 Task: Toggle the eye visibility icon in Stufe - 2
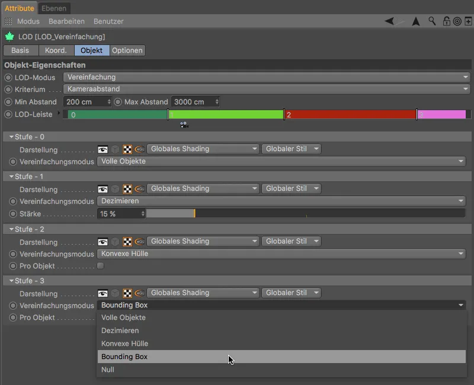coord(103,242)
